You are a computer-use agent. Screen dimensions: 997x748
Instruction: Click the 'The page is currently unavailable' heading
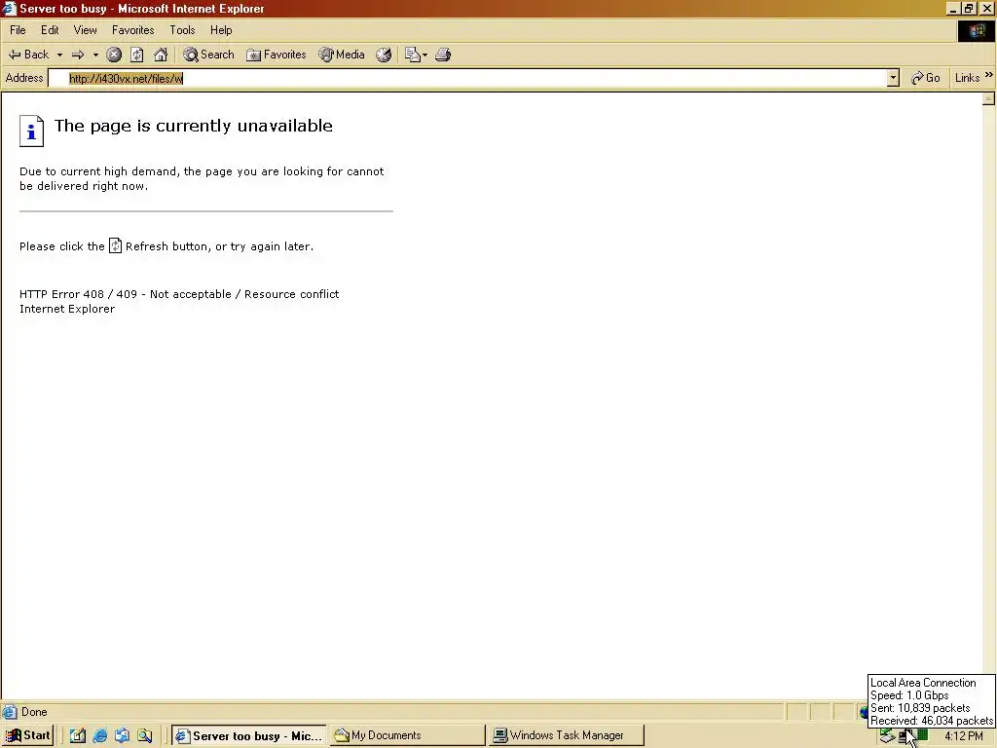tap(194, 126)
